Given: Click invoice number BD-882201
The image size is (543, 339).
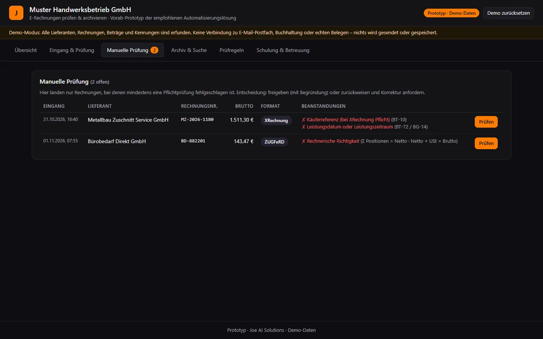Looking at the screenshot, I should tap(193, 141).
